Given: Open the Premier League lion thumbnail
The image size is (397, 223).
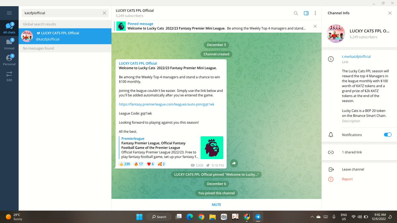Looking at the screenshot, I should tap(212, 148).
